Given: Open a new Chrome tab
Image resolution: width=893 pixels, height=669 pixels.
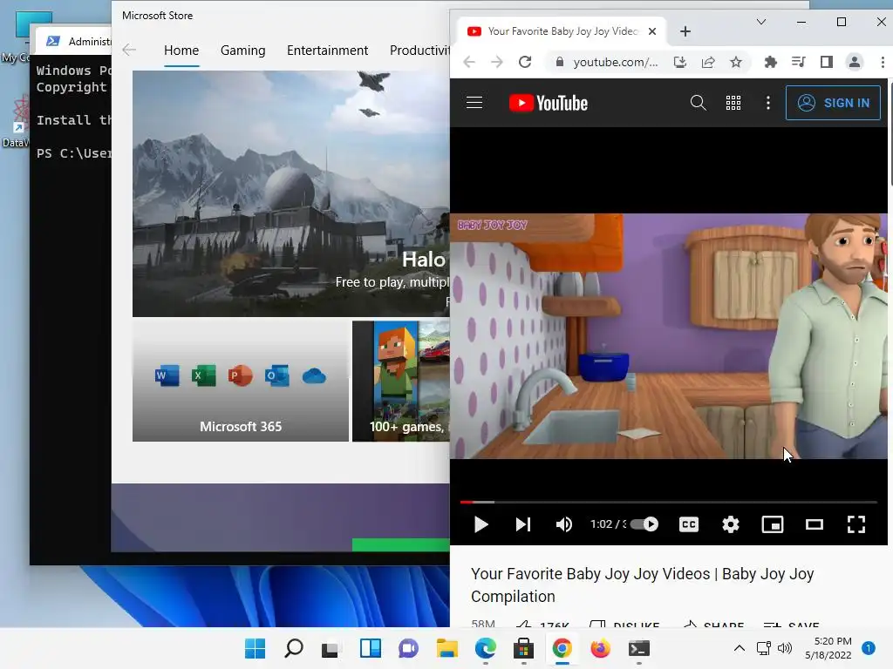Looking at the screenshot, I should 685,31.
